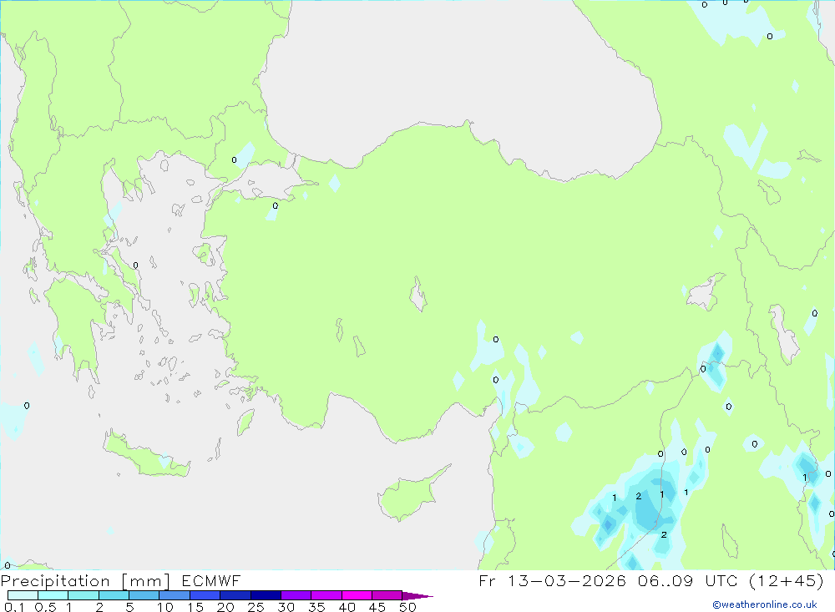This screenshot has width=835, height=612.
Task: Click the '35' legend scale value
Action: [316, 607]
